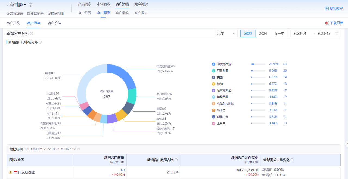The image size is (348, 179).
Task: Open 贸易记录 records
Action: pyautogui.click(x=35, y=13)
